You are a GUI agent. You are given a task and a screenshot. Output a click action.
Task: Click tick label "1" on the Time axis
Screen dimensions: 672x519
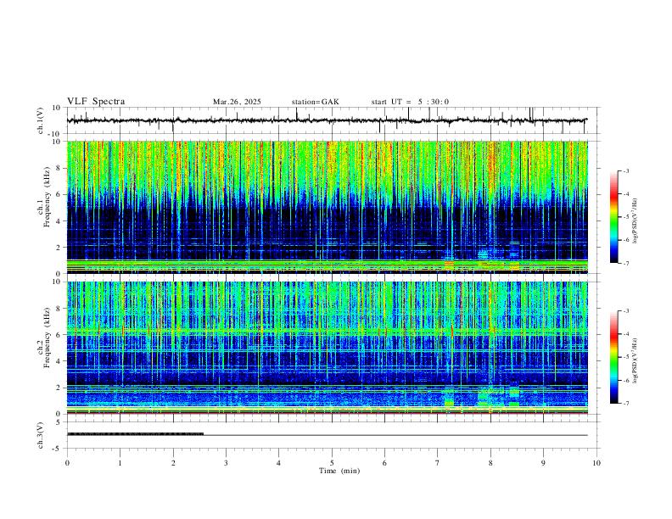(120, 463)
